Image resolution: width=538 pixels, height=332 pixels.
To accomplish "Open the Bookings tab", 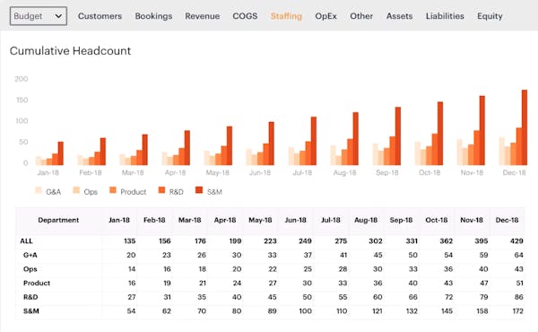I will point(153,16).
